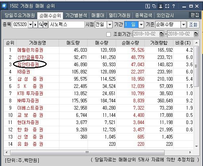Click the stock code field 025320
The height and width of the screenshot is (166, 203).
coord(20,25)
